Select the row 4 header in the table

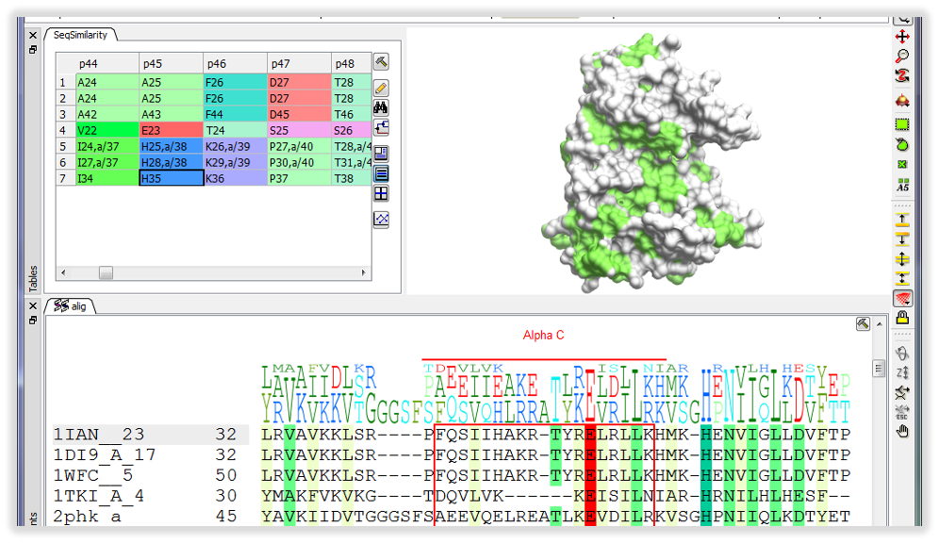click(x=65, y=130)
